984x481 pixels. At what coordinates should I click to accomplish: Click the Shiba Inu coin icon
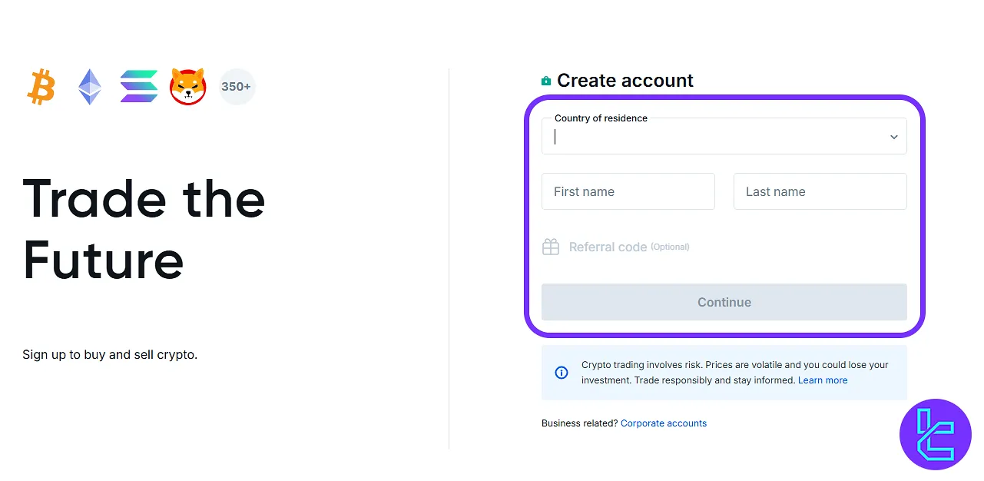tap(188, 87)
